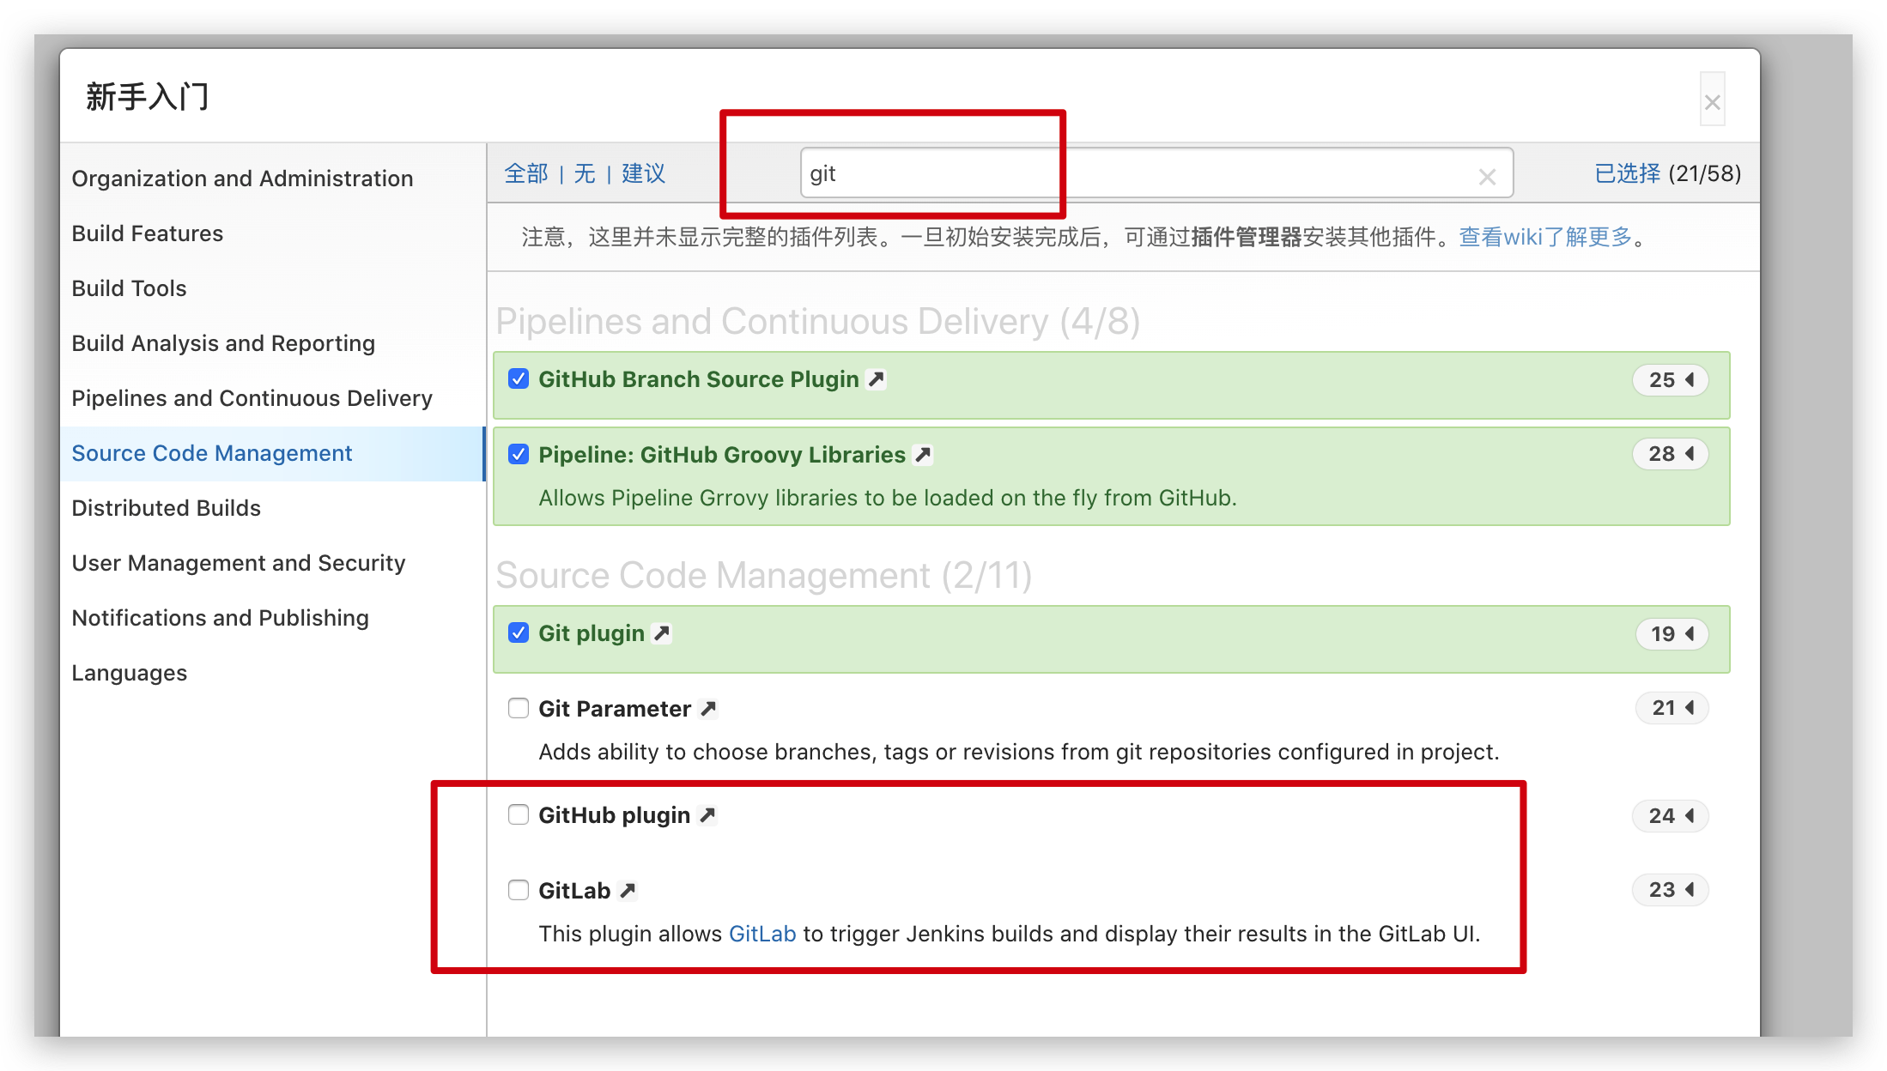This screenshot has height=1071, width=1887.
Task: Expand dependencies badge 21 for Git Parameter
Action: point(1672,708)
